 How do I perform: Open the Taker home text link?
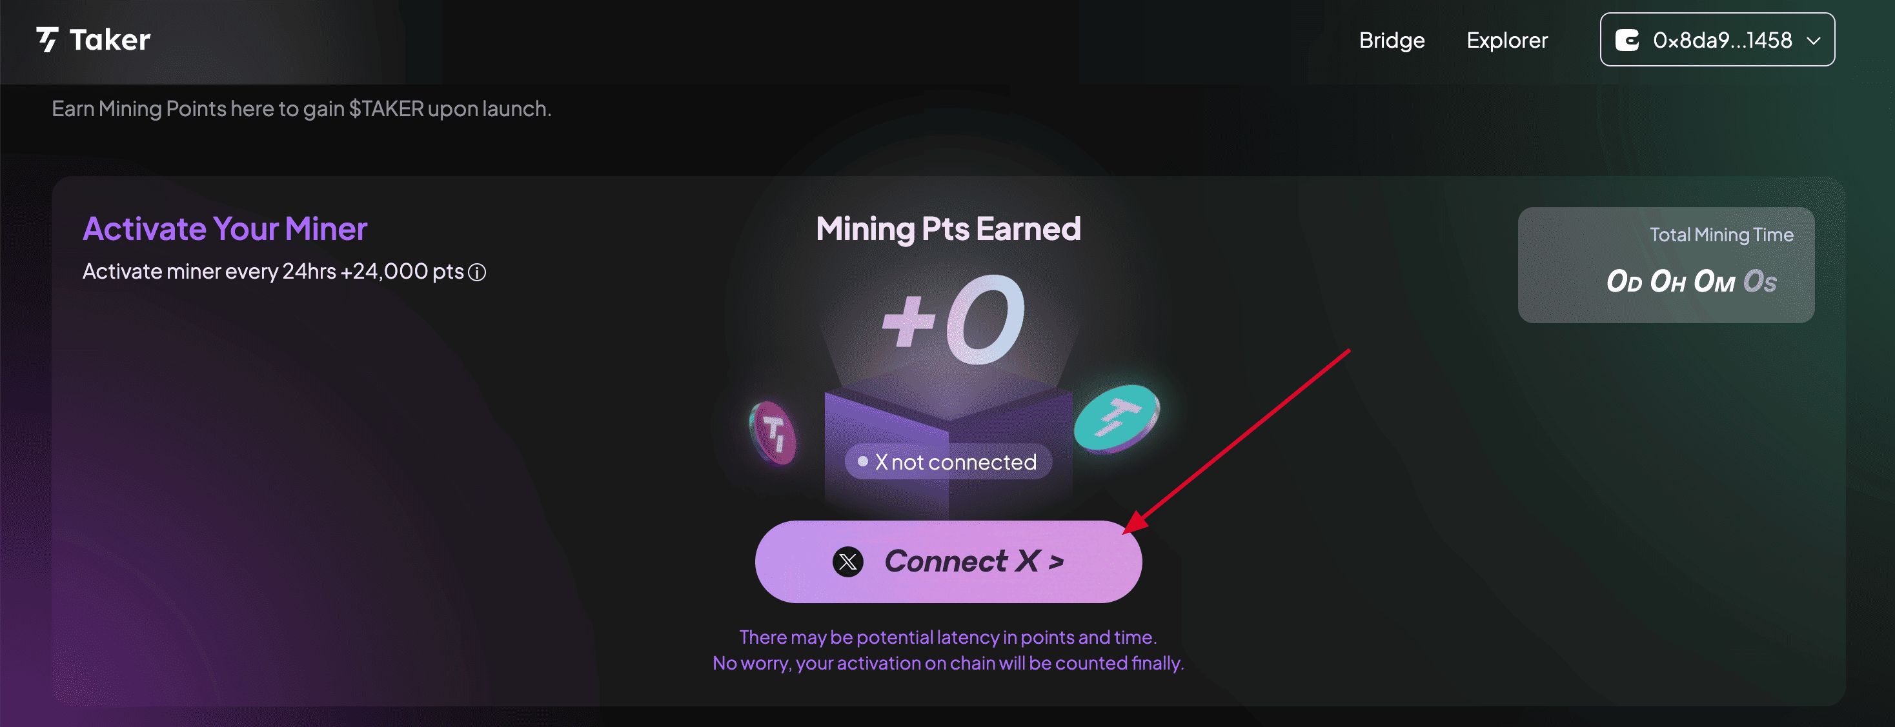coord(110,40)
